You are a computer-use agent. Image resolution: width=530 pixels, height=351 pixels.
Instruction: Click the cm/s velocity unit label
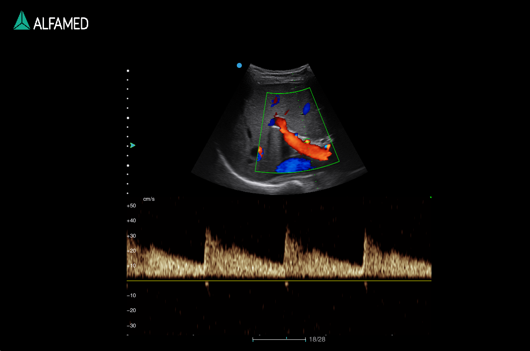click(x=149, y=199)
